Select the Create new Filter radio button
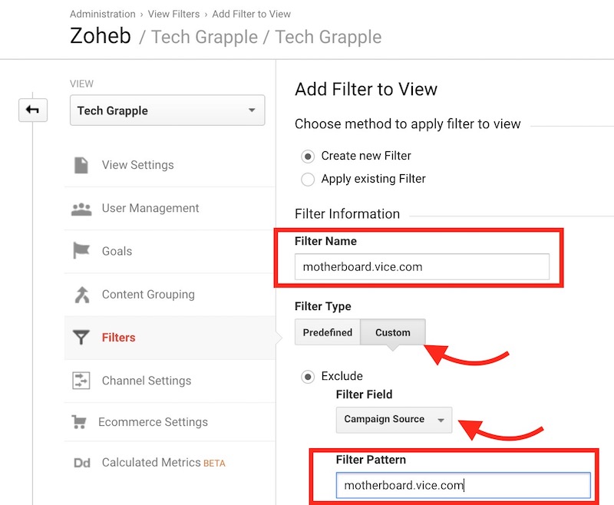Image resolution: width=614 pixels, height=505 pixels. [x=308, y=156]
